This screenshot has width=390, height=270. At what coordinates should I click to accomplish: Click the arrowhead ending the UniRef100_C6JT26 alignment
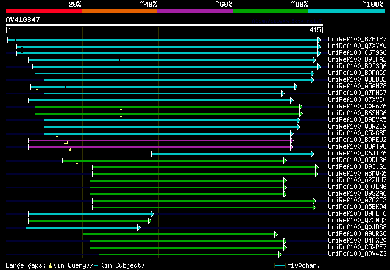[313, 154]
